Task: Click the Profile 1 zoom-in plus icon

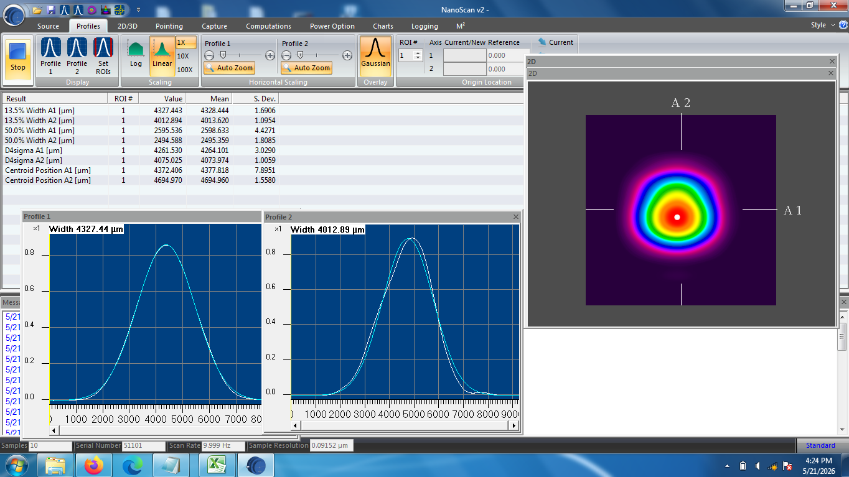Action: point(270,55)
